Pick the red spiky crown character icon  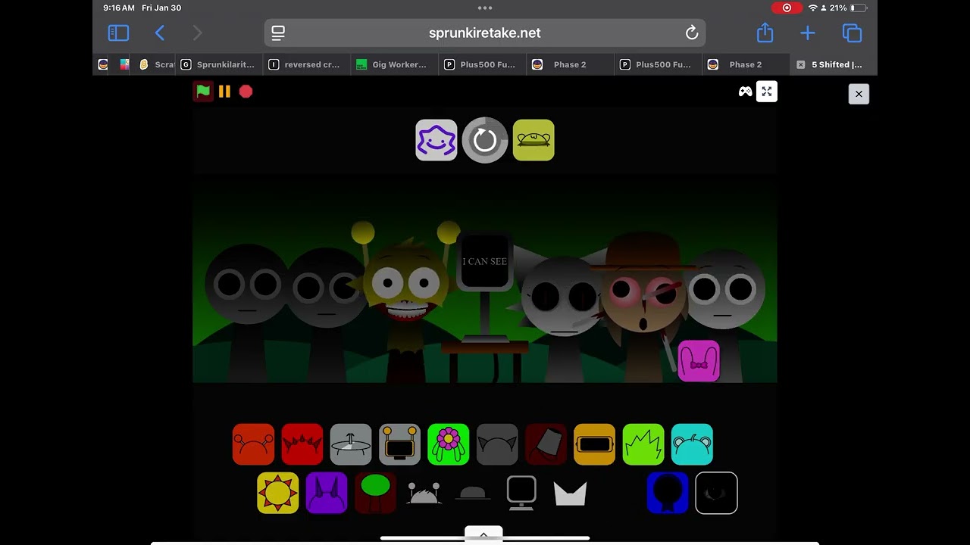pos(302,444)
